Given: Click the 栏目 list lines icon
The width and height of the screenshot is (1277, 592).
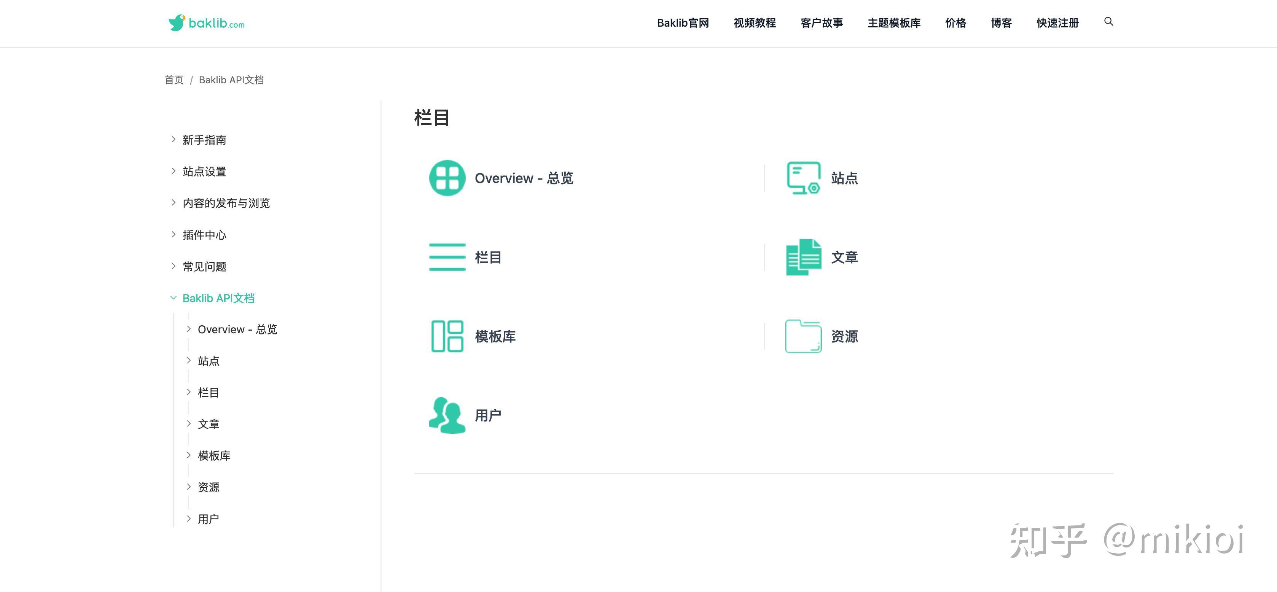Looking at the screenshot, I should 447,257.
